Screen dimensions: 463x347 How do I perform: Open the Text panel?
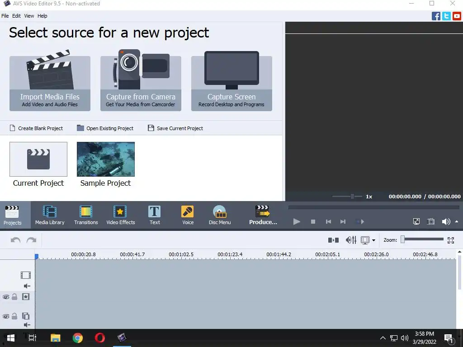155,215
